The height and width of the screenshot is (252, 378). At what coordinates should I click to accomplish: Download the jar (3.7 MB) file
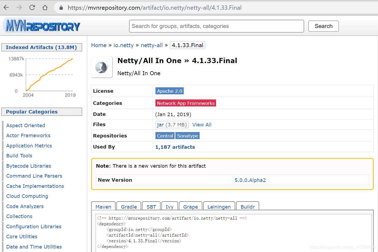click(x=172, y=125)
